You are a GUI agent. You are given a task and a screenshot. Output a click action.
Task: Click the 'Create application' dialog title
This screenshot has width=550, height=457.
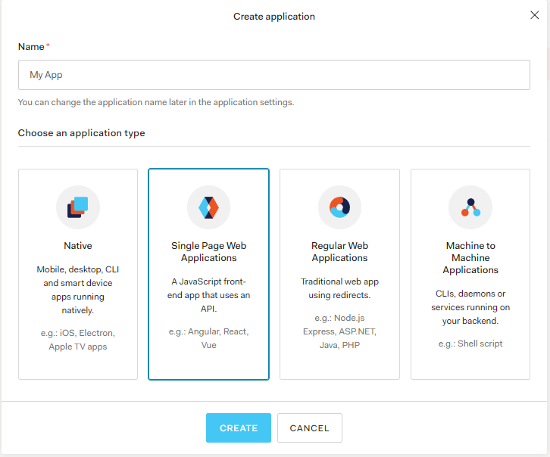point(274,17)
